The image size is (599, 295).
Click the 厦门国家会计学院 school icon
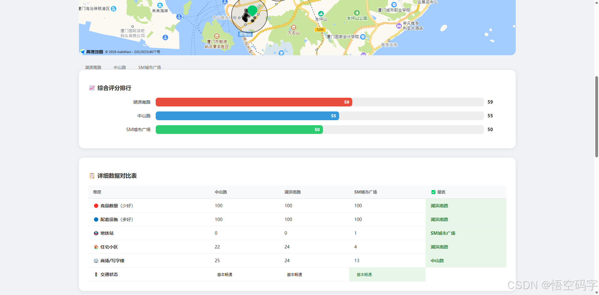[363, 37]
